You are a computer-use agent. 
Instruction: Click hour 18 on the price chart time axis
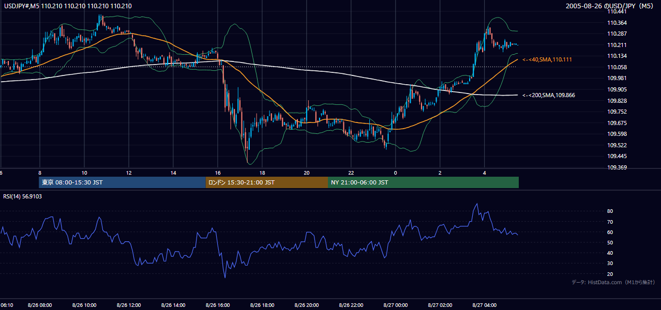[x=262, y=173]
